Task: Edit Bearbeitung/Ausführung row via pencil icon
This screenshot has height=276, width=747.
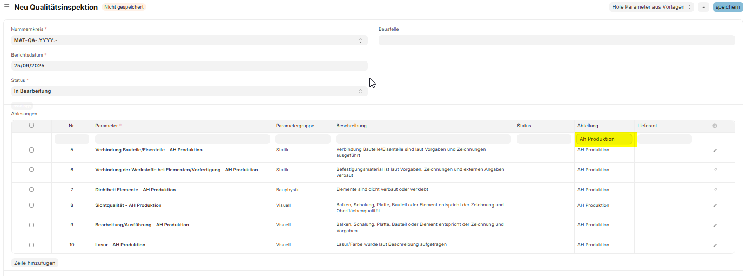Action: click(x=715, y=225)
